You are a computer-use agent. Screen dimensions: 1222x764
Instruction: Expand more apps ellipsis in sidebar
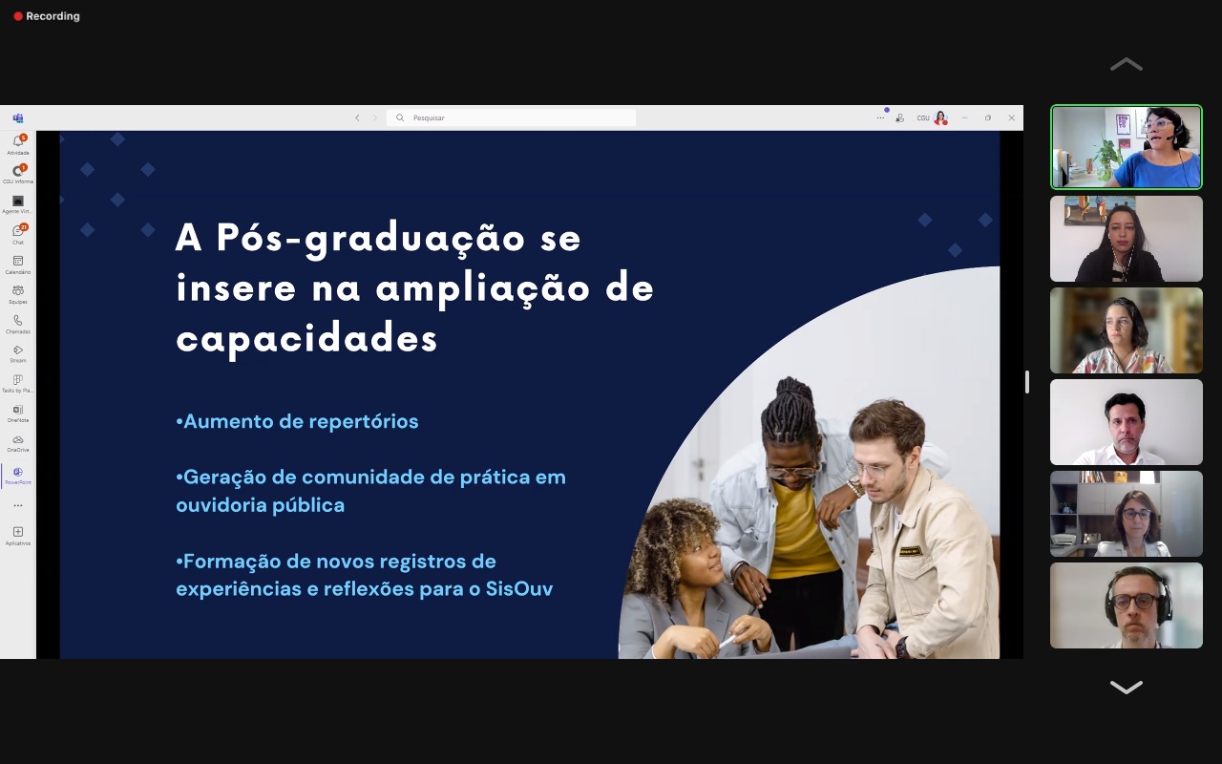[17, 505]
